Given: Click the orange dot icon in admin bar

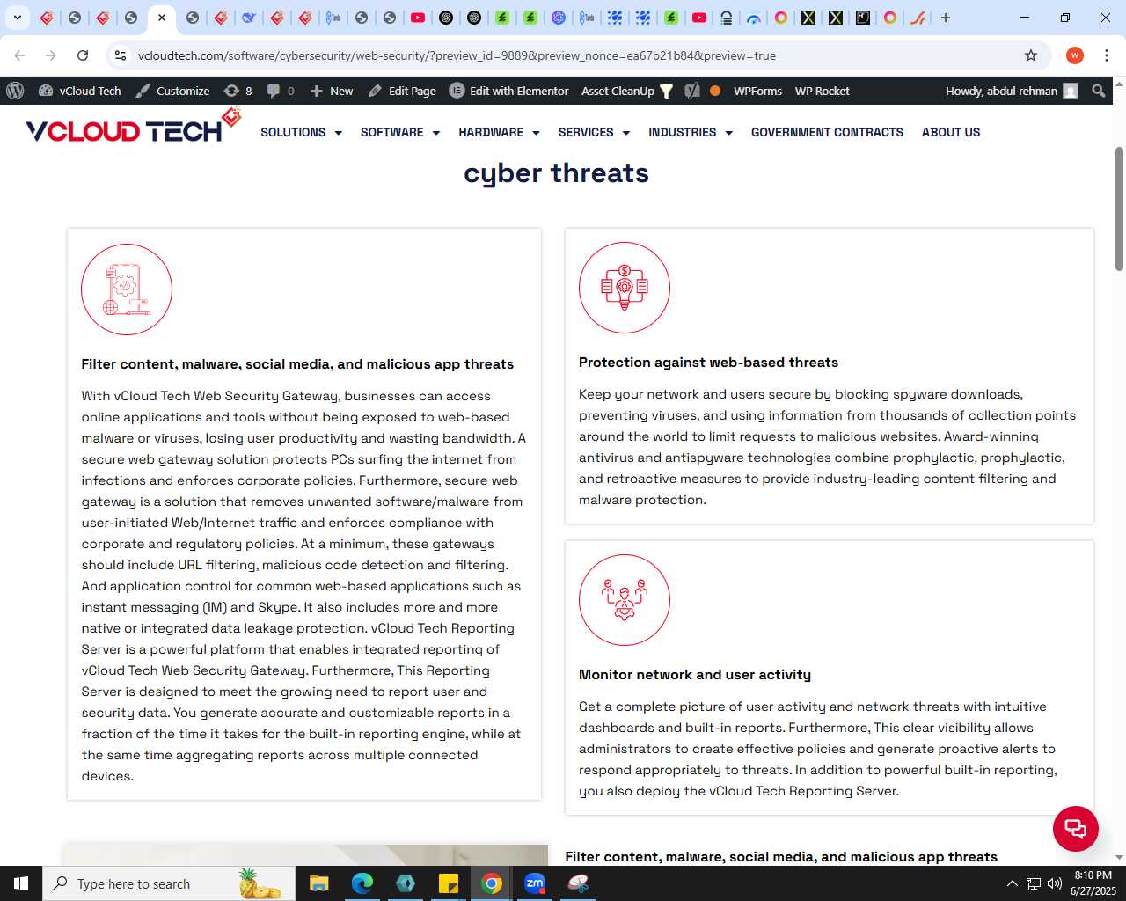Looking at the screenshot, I should tap(715, 91).
